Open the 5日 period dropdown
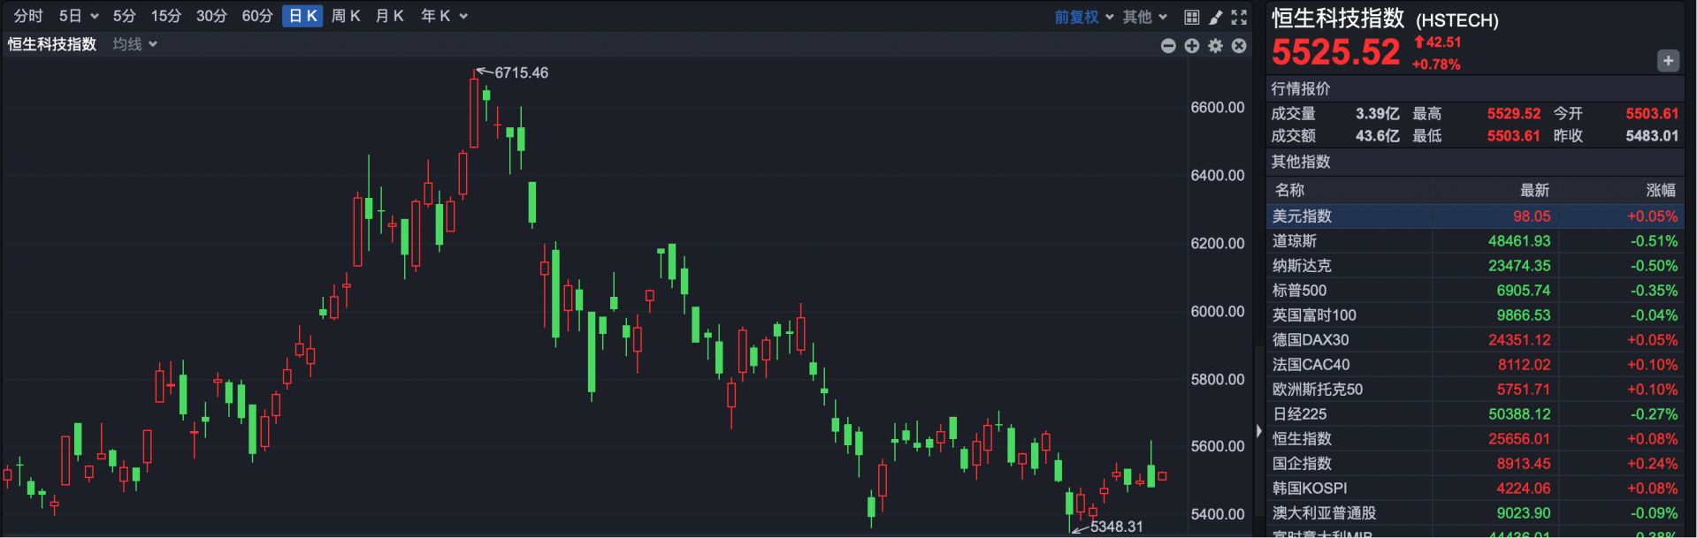The width and height of the screenshot is (1697, 538). click(x=78, y=16)
